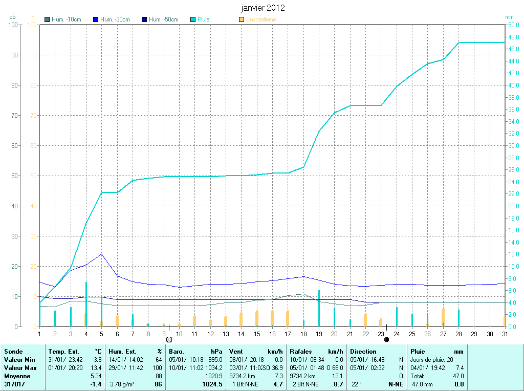524x391 pixels.
Task: Click the Jours de pluie: 20 text
Action: point(431,360)
